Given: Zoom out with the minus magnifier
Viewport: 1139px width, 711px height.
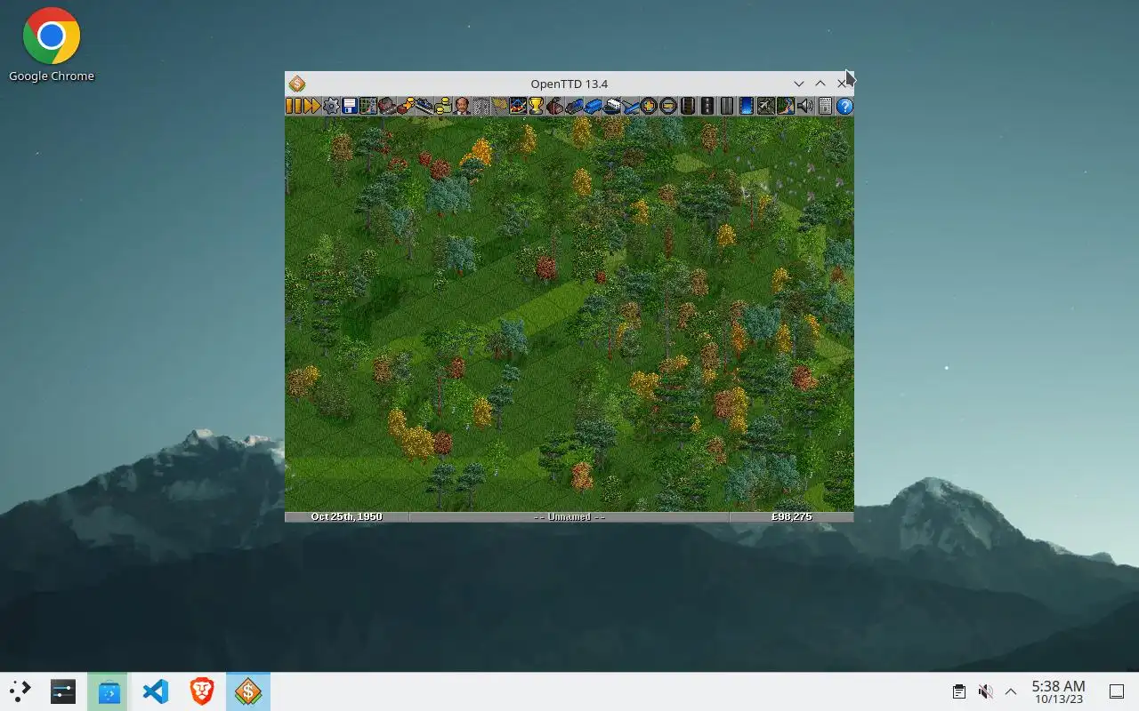Looking at the screenshot, I should (x=667, y=107).
